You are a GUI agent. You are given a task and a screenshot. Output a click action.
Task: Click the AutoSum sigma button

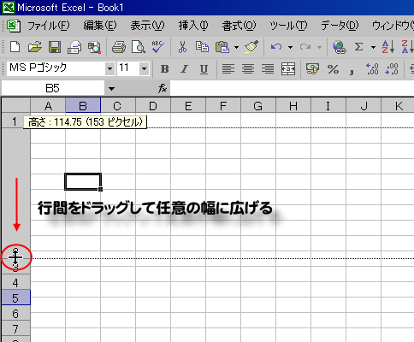point(359,47)
